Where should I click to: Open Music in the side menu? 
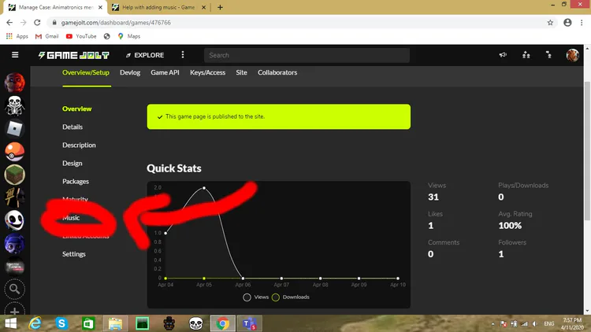(x=71, y=218)
